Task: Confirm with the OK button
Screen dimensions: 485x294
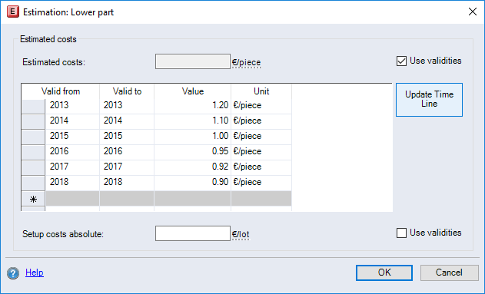Action: click(x=384, y=273)
